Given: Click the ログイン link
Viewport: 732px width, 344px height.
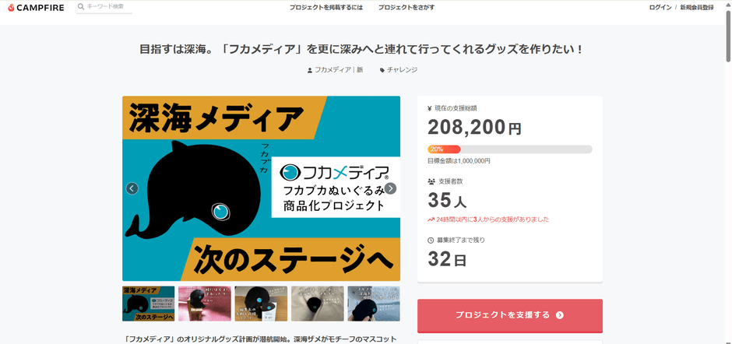Looking at the screenshot, I should tap(660, 7).
